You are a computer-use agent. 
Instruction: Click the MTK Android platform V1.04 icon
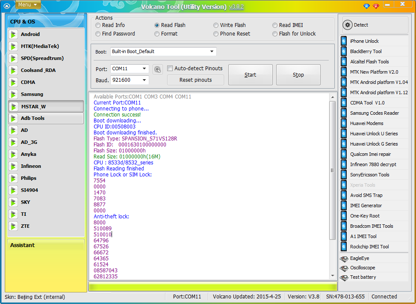(x=344, y=82)
